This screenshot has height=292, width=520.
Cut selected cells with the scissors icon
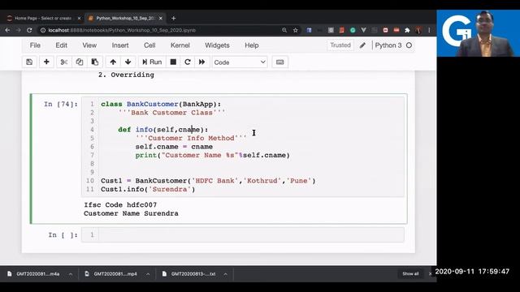point(64,62)
